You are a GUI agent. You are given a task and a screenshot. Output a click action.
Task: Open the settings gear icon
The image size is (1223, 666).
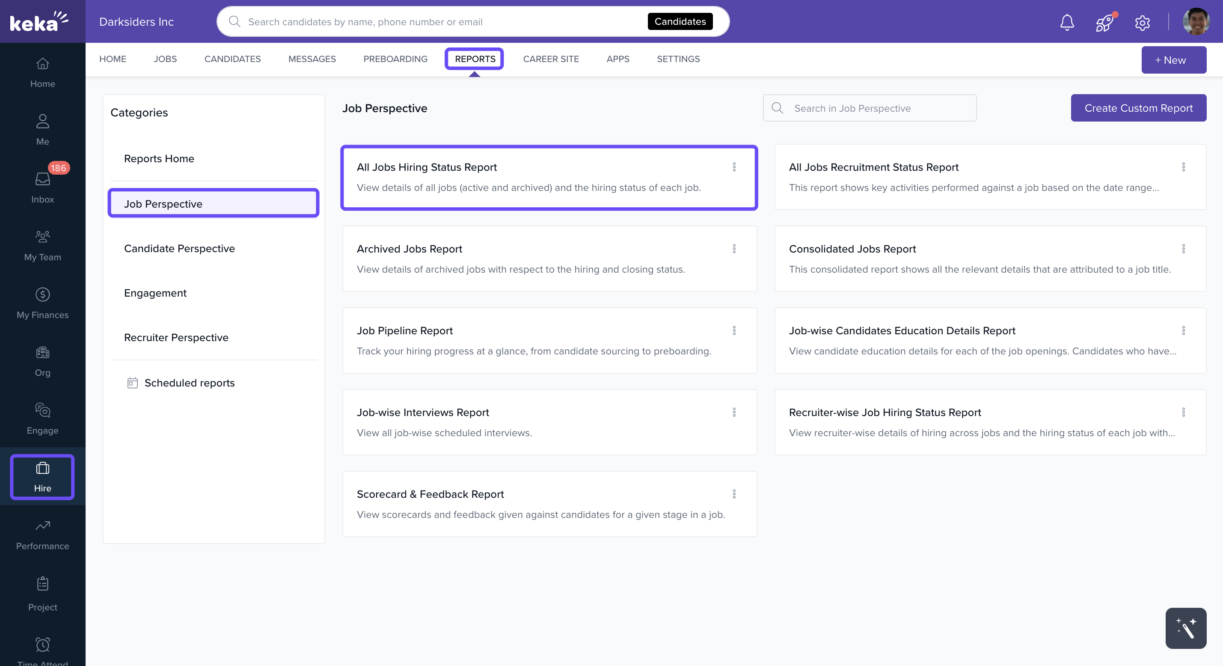tap(1142, 22)
